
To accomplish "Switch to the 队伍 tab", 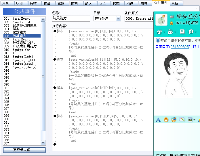I will (x=104, y=3).
